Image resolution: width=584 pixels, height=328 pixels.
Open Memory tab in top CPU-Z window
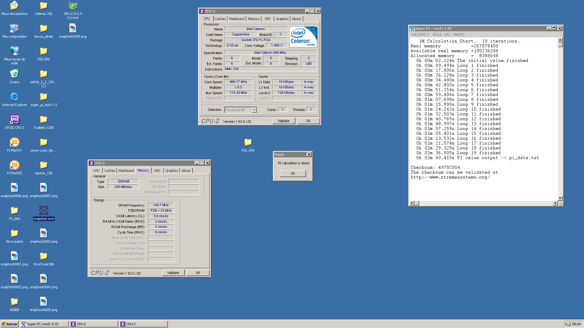(254, 19)
